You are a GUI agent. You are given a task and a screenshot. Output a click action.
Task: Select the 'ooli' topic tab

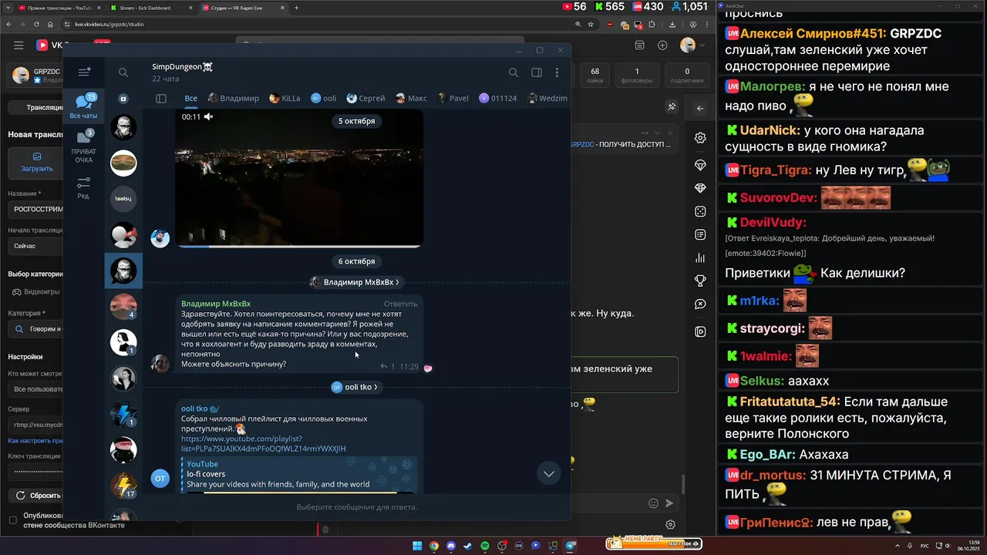324,99
